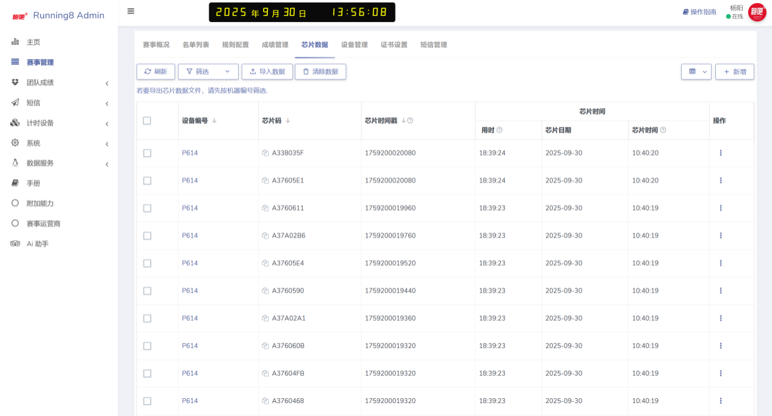This screenshot has height=416, width=772.
Task: Click the help icon next to 用时 header
Action: [x=499, y=130]
